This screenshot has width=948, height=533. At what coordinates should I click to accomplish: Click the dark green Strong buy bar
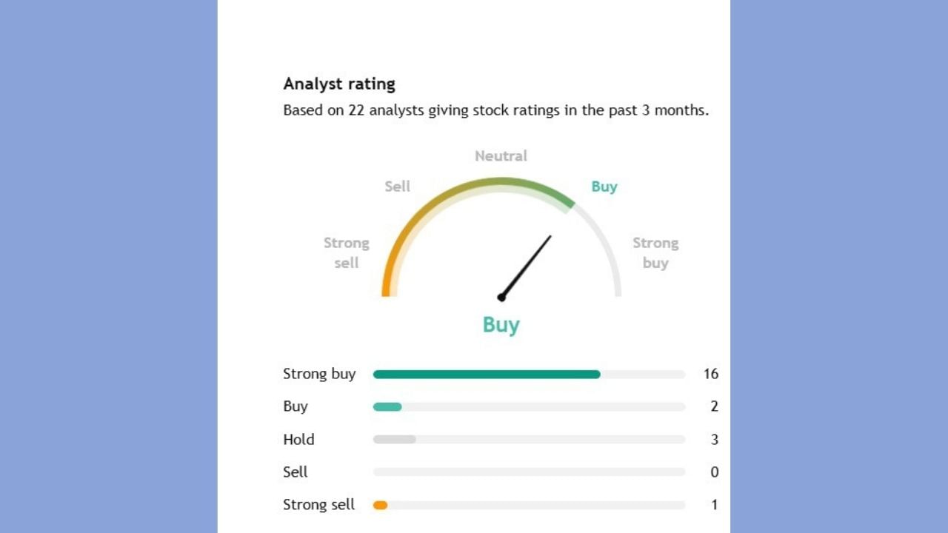click(486, 375)
